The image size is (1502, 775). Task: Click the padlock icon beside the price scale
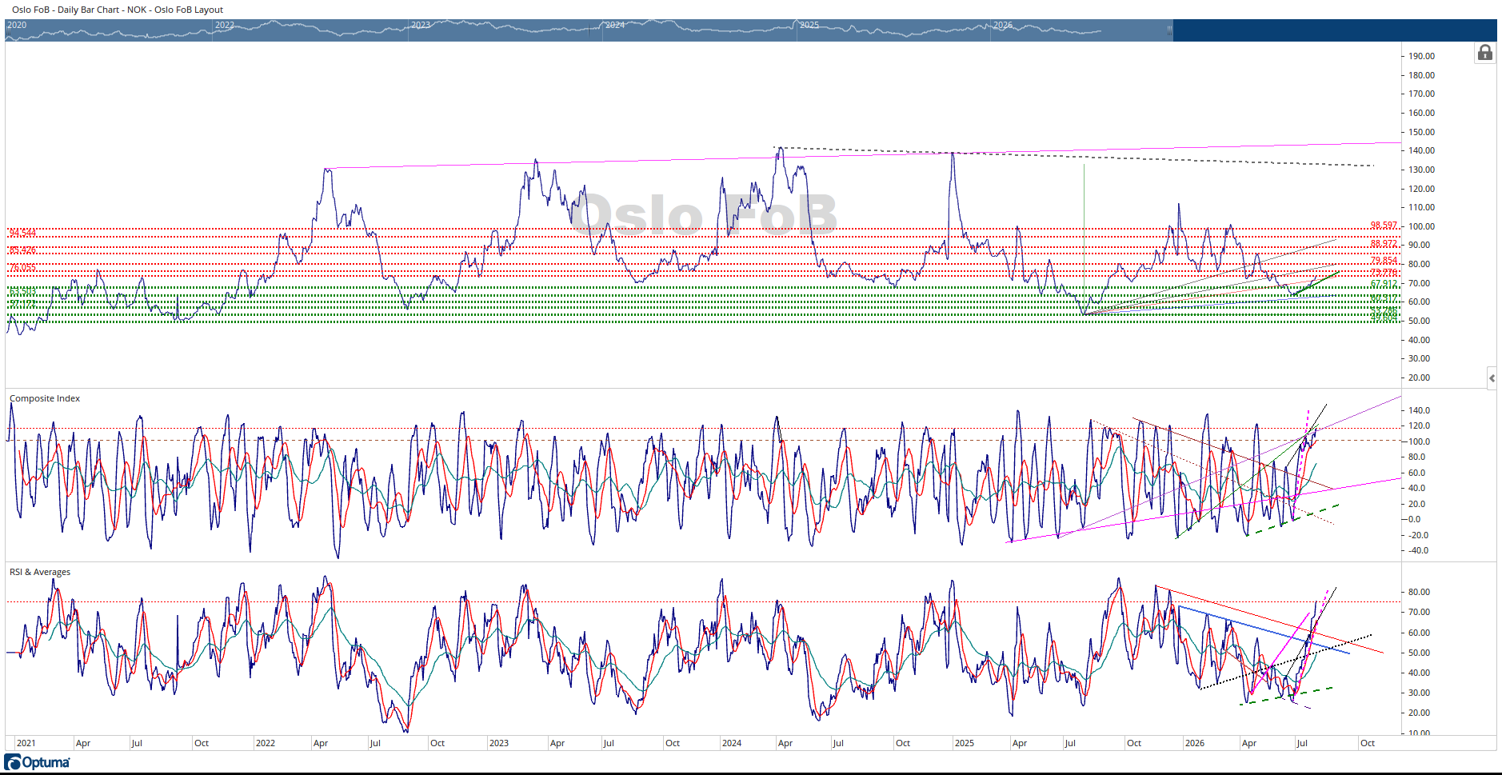(1485, 53)
